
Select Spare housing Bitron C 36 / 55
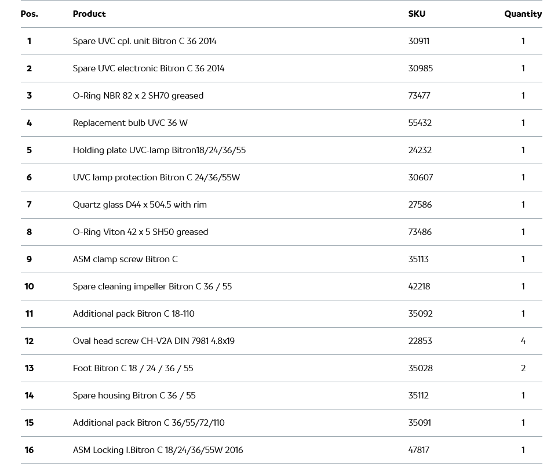point(134,396)
